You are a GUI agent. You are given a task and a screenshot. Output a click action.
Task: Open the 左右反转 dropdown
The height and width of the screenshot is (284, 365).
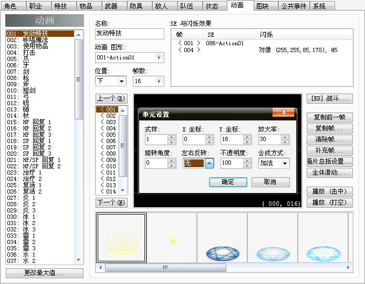pyautogui.click(x=209, y=163)
